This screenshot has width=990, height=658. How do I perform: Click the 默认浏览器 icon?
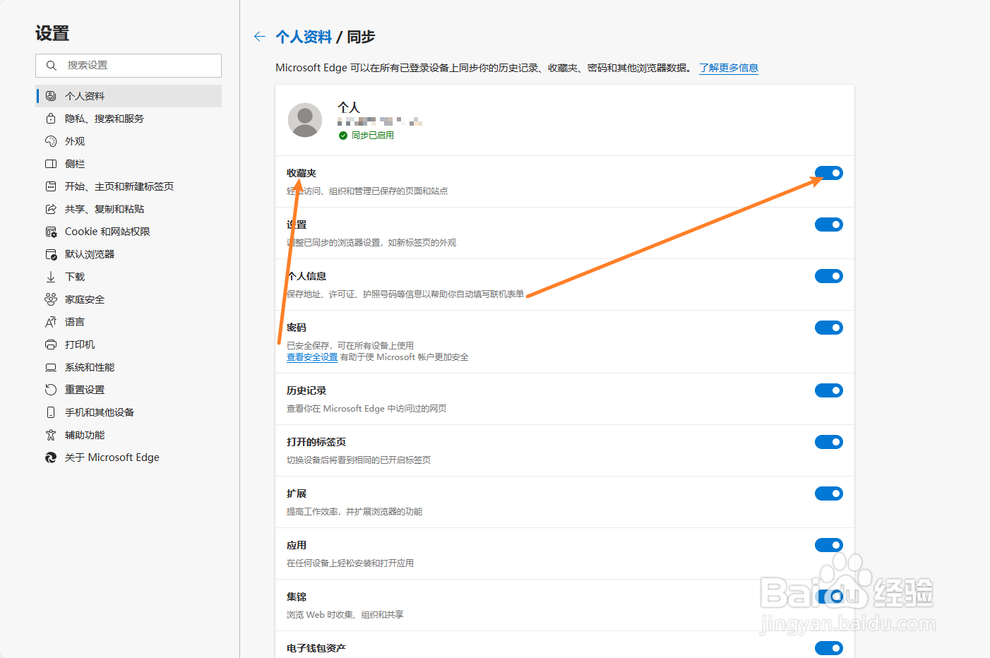[51, 254]
